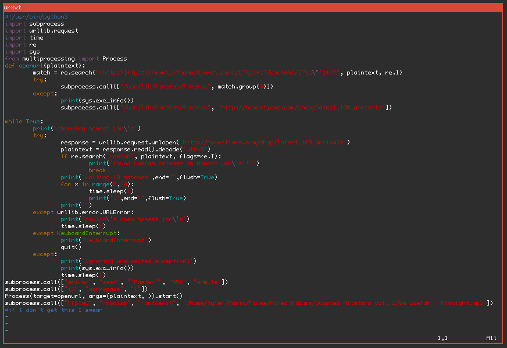Click the '1,1' cursor position indicator
Image resolution: width=507 pixels, height=348 pixels.
coord(442,338)
